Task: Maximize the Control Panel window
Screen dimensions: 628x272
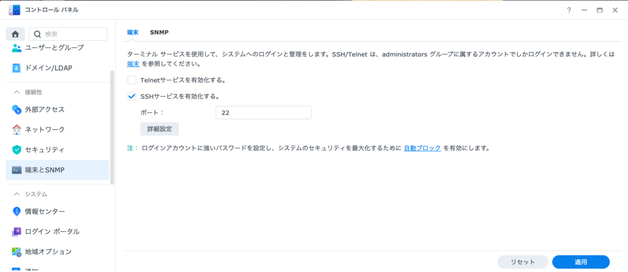Action: click(599, 10)
